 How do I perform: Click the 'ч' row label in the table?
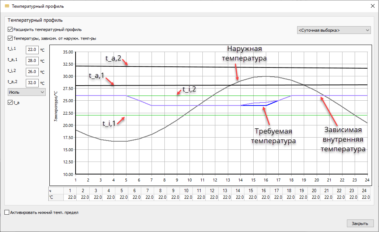point(56,191)
